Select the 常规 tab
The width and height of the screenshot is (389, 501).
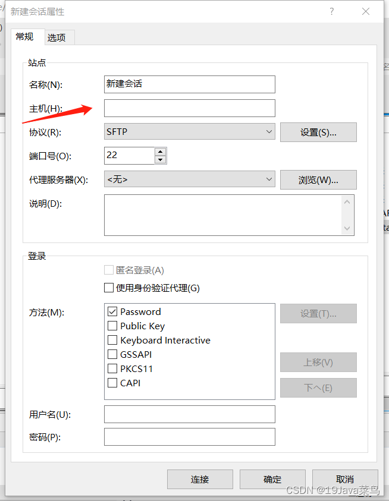click(x=26, y=37)
